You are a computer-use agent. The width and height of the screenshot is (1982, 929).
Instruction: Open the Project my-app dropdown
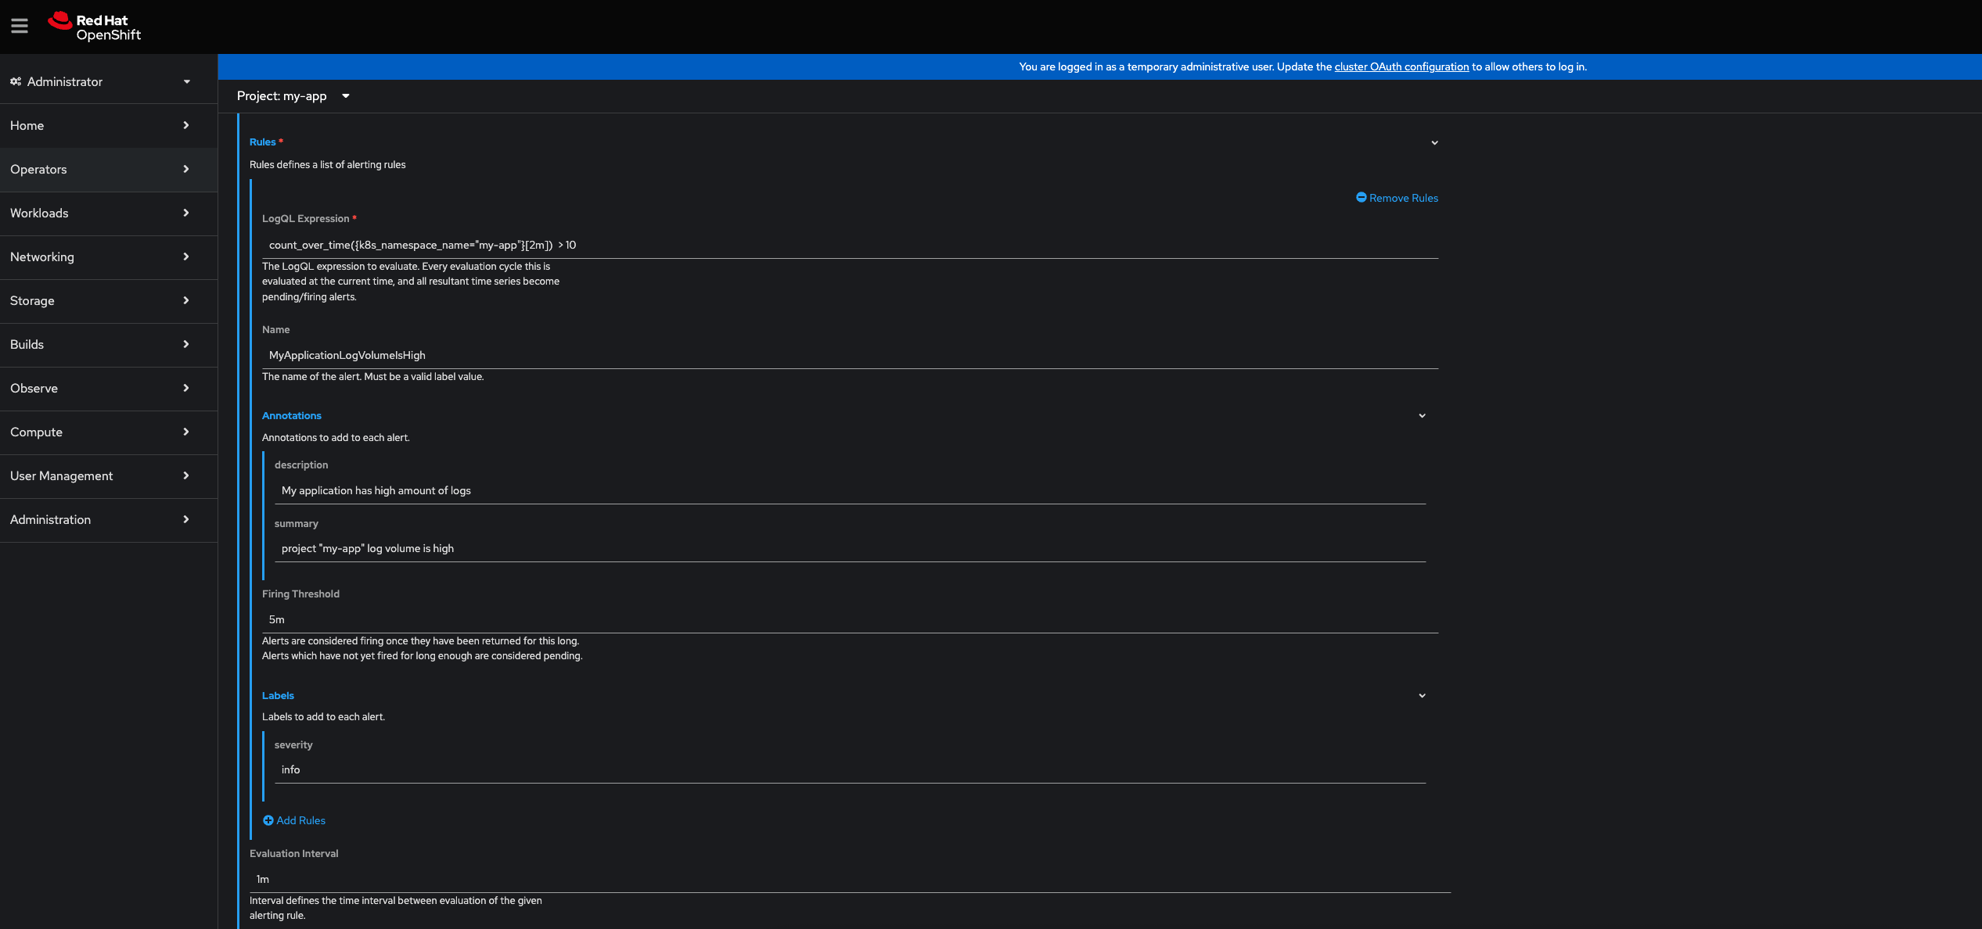pyautogui.click(x=293, y=96)
